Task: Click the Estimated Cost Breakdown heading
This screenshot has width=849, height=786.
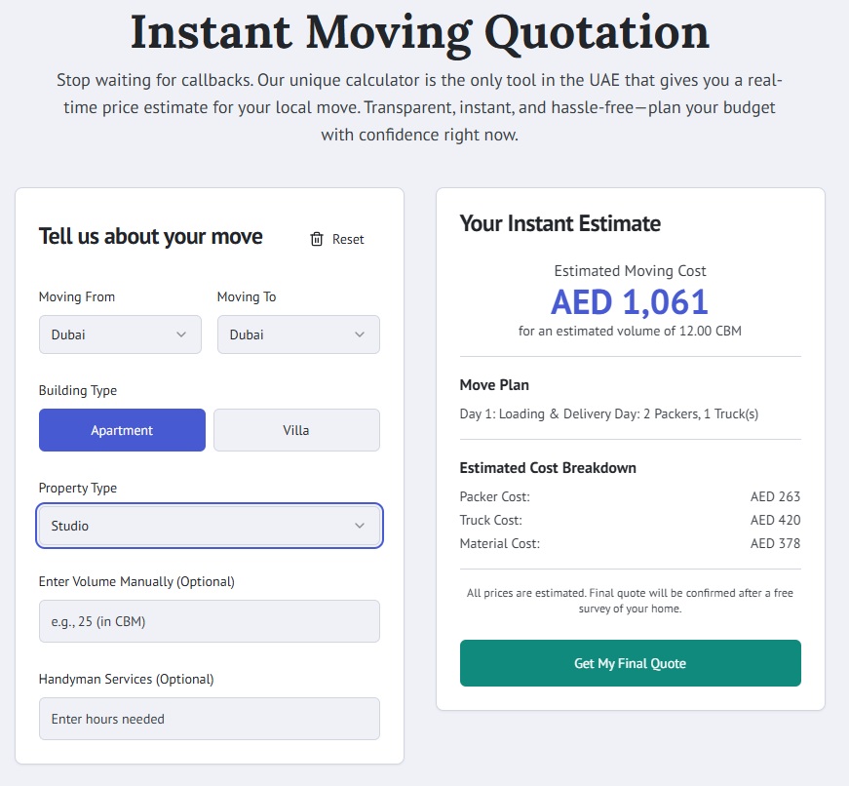Action: pyautogui.click(x=547, y=468)
